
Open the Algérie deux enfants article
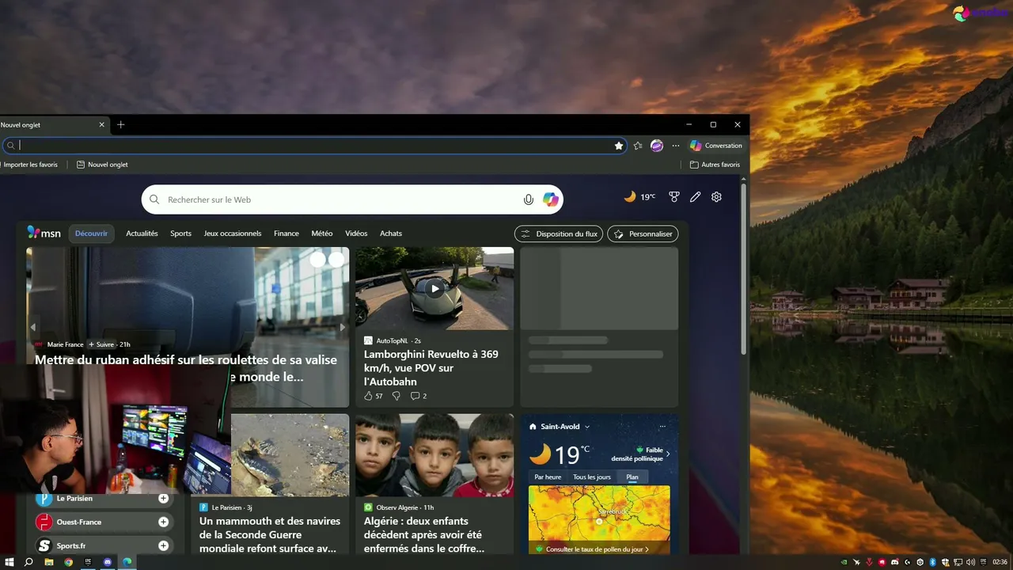[424, 534]
